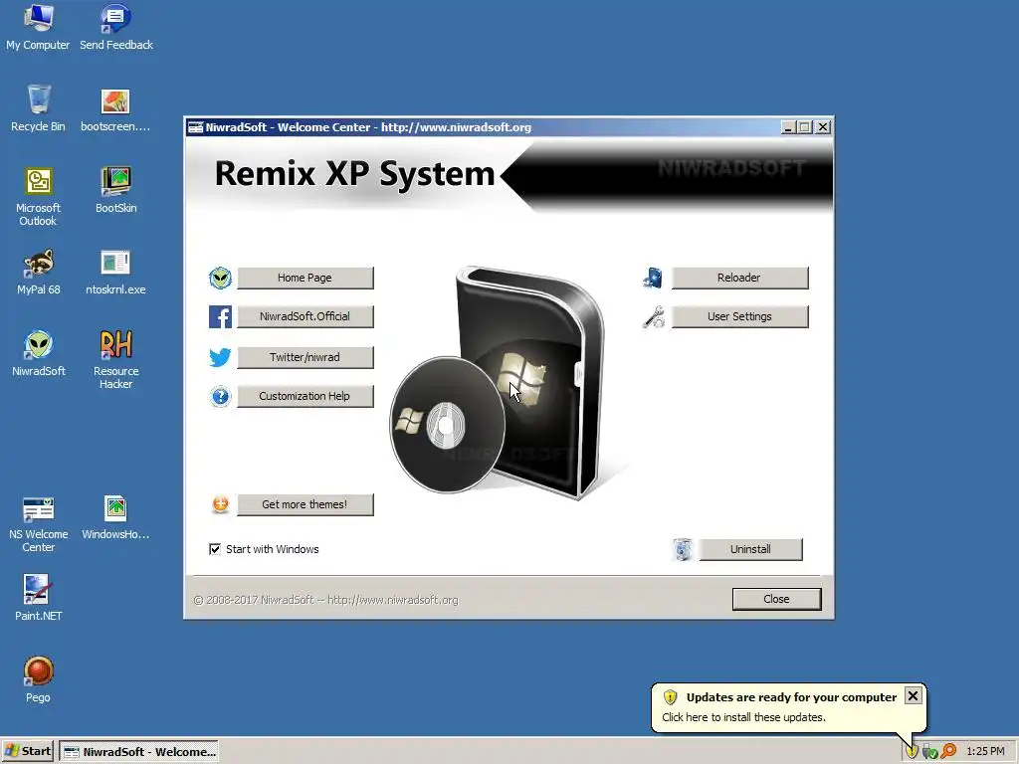Click the alien icon beside Home Page
1019x764 pixels.
pos(220,279)
